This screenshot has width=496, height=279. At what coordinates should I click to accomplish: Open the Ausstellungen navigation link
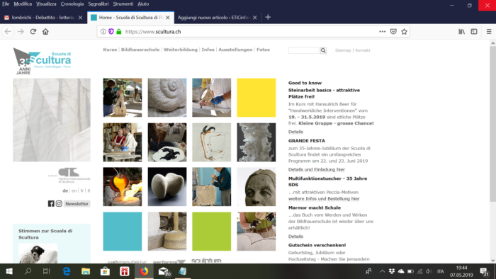[x=235, y=50]
